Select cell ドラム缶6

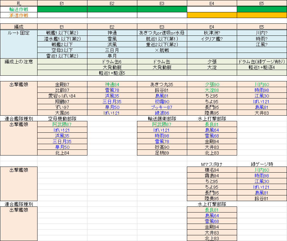coord(112,61)
